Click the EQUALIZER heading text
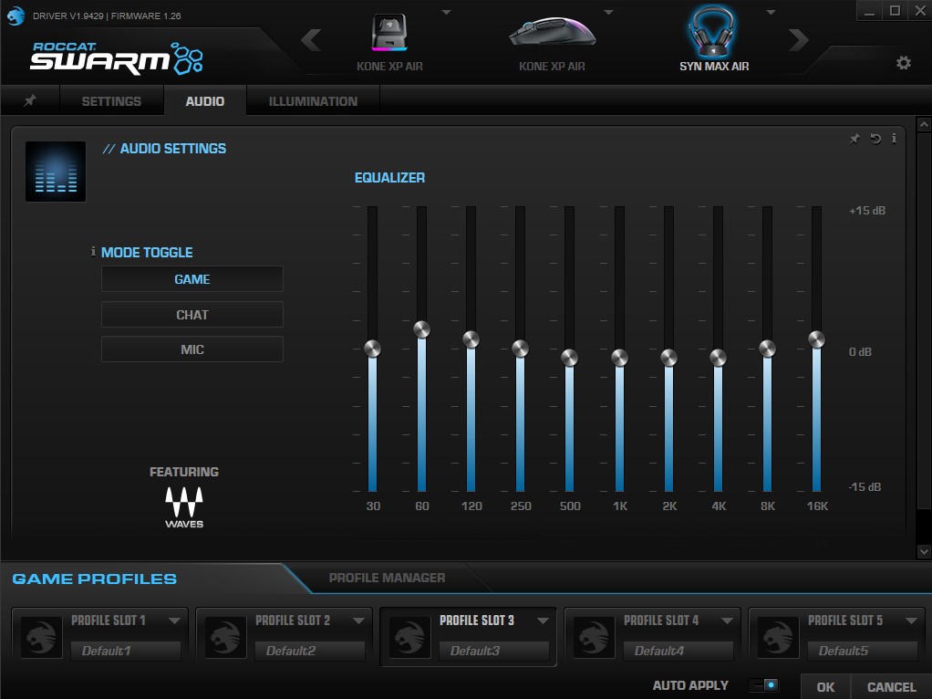932x699 pixels. coord(389,177)
